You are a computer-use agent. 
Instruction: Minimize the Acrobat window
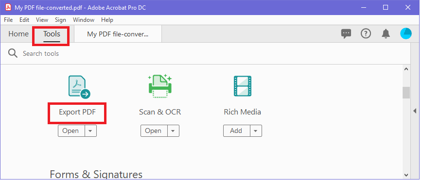[x=363, y=7]
